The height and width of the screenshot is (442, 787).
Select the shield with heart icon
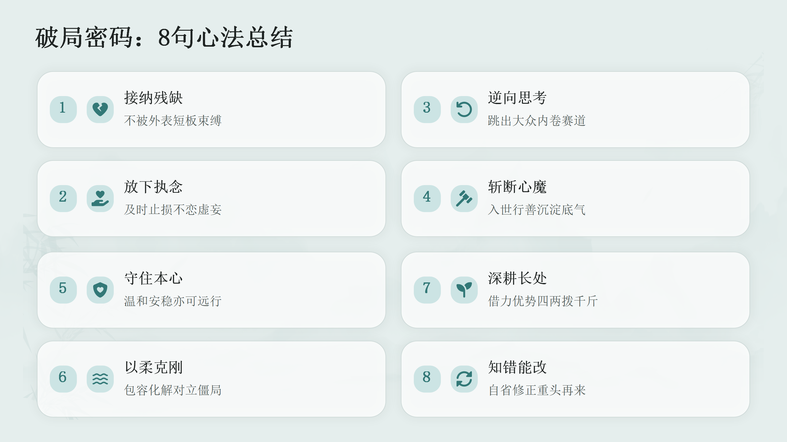[x=100, y=290]
